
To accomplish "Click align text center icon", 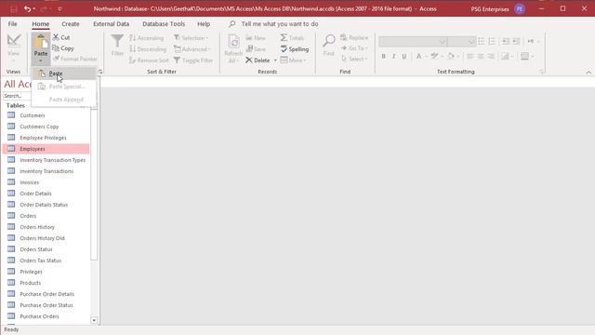I will (481, 56).
